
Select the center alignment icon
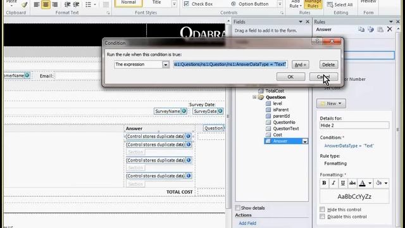(x=46, y=4)
